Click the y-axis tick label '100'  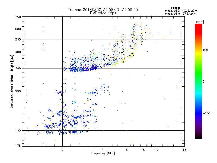(x=18, y=130)
